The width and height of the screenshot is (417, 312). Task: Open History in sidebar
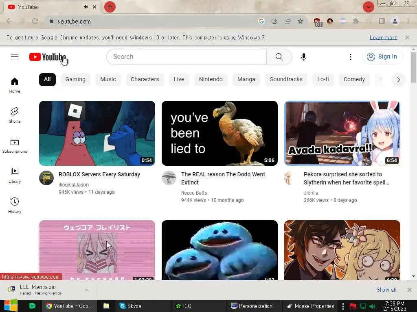15,205
